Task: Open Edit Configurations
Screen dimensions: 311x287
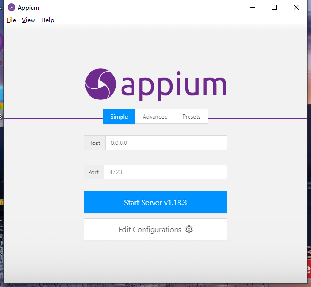Action: (155, 229)
